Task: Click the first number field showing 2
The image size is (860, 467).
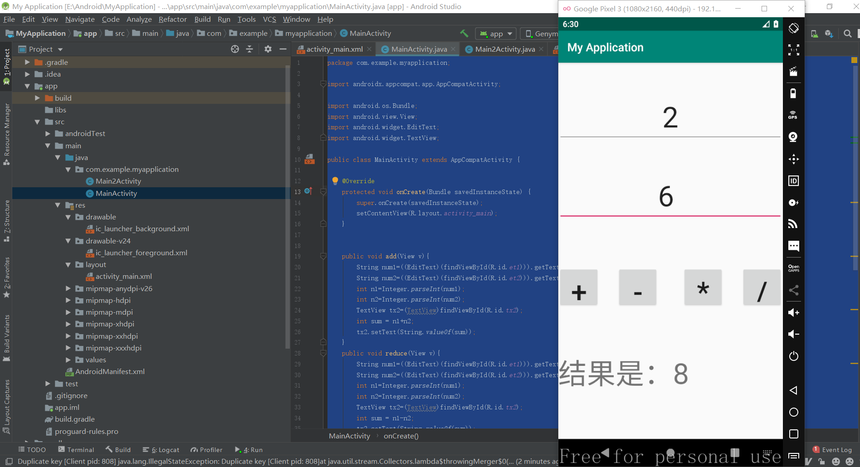Action: (x=670, y=117)
